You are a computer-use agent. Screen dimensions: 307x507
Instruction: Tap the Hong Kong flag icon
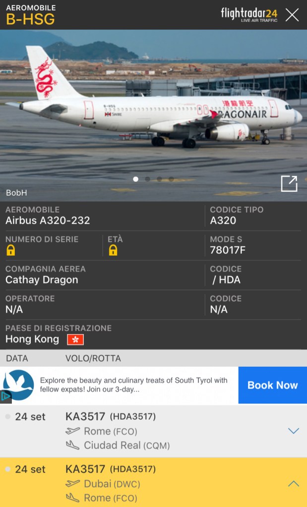pos(75,339)
